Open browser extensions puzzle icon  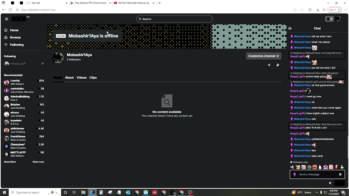point(310,10)
